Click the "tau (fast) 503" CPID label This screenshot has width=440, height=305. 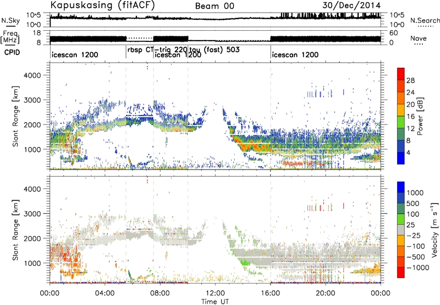click(215, 50)
